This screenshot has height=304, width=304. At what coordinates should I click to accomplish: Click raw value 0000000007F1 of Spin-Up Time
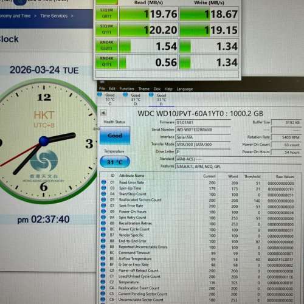[280, 189]
